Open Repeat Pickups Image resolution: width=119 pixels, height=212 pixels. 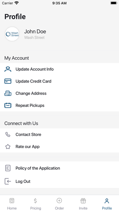click(x=59, y=105)
